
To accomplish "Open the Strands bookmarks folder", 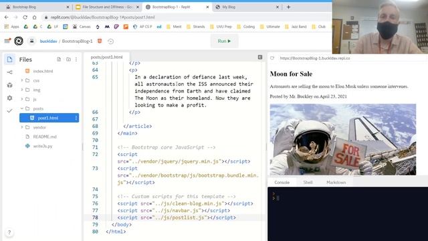I will tap(195, 27).
